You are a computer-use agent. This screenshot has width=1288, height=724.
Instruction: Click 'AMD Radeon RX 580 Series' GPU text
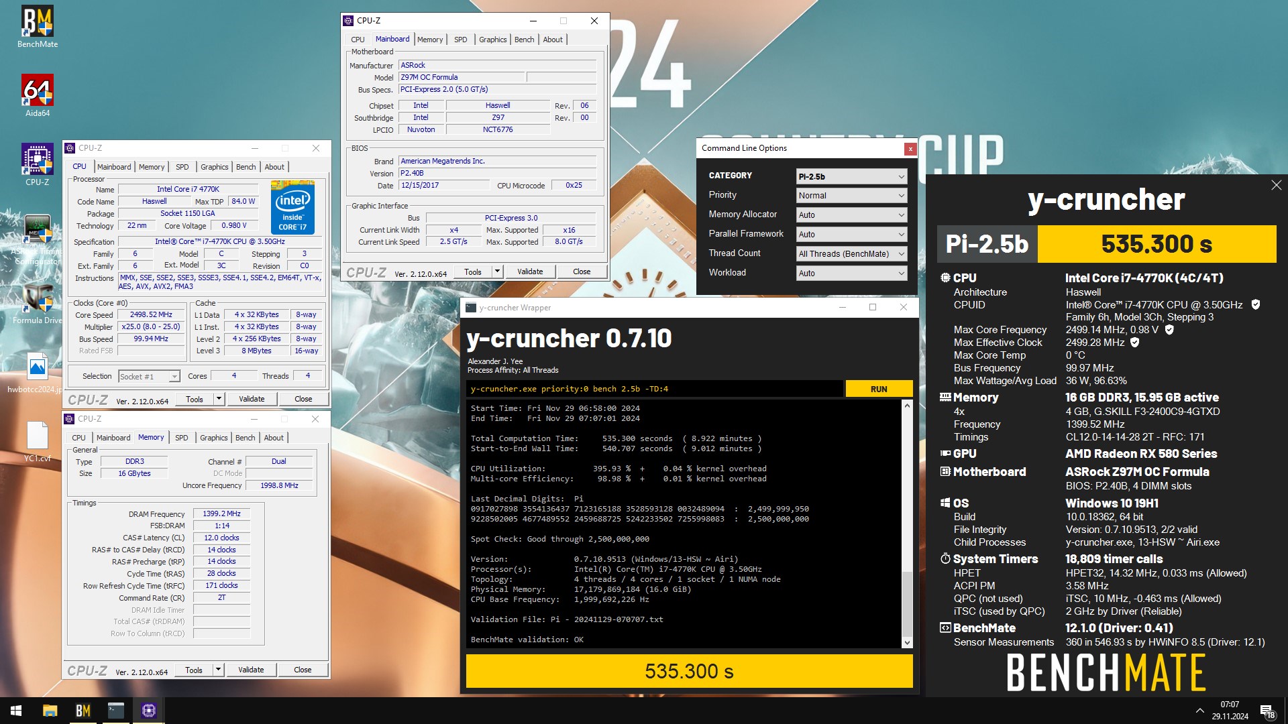tap(1141, 454)
